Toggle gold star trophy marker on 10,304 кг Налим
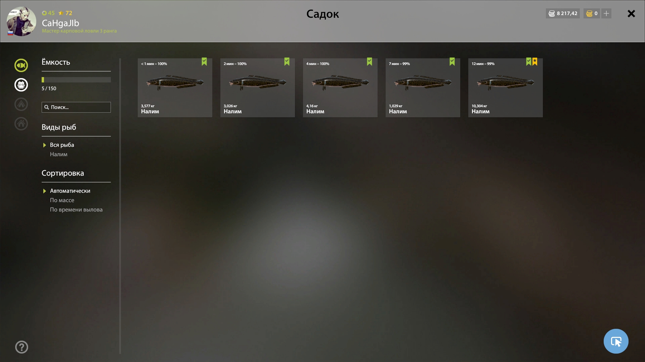The image size is (645, 362). point(535,62)
